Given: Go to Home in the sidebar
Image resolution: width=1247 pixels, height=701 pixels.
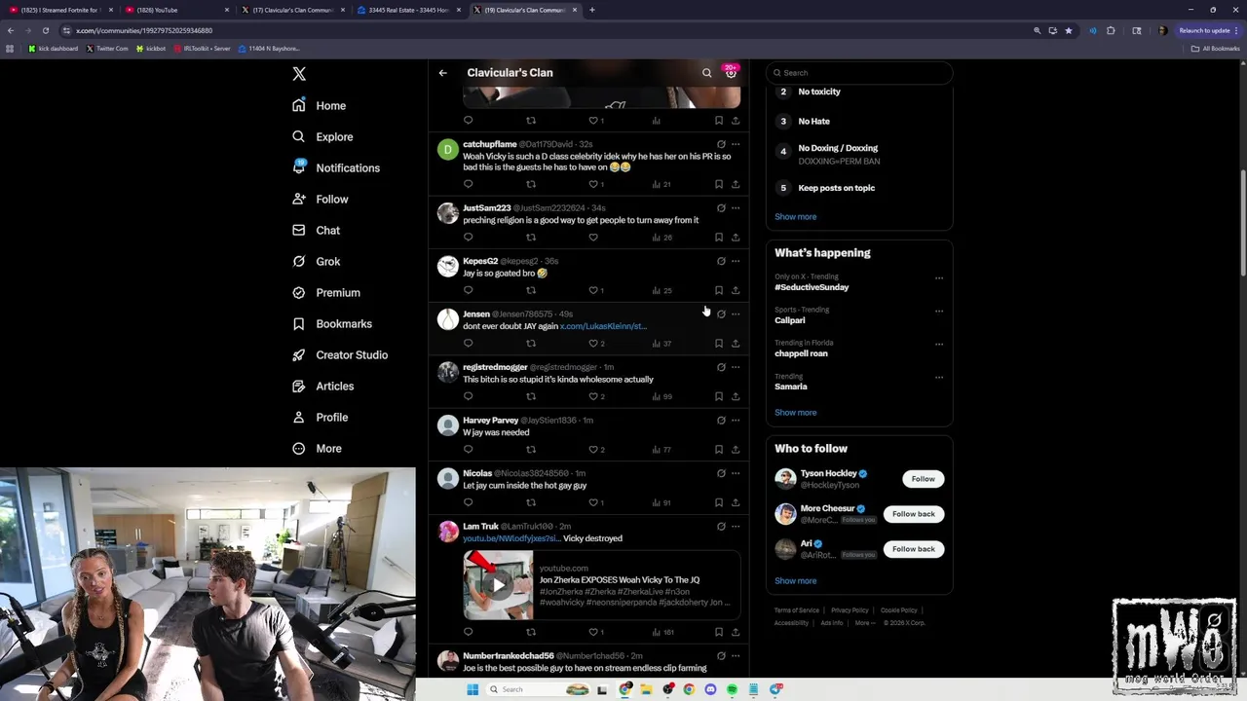Looking at the screenshot, I should point(320,105).
